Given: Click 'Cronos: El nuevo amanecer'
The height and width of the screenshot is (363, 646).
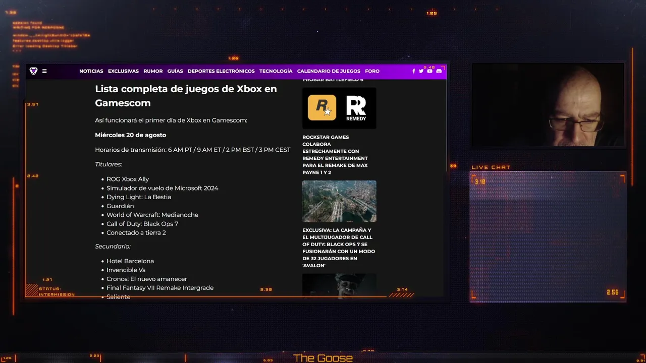Looking at the screenshot, I should click(147, 279).
